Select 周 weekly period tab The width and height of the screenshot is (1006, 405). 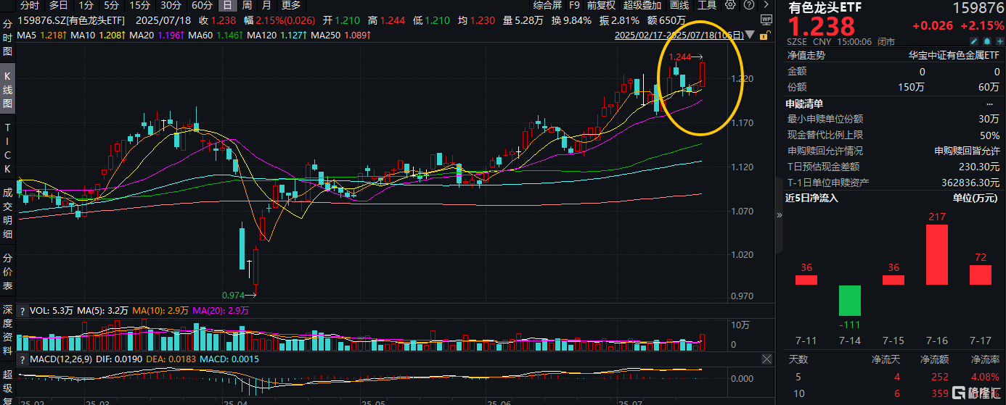click(247, 5)
